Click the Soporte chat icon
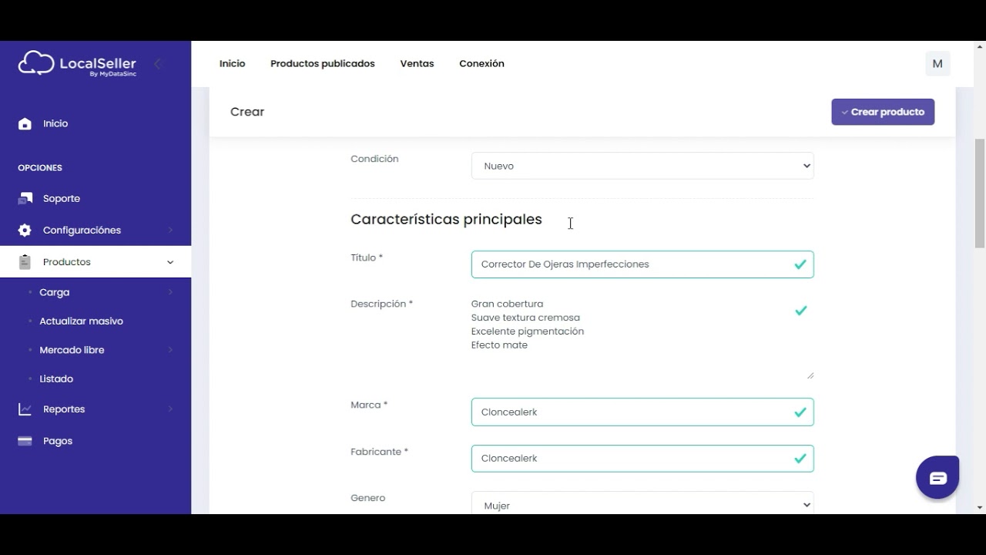Screen dimensions: 986x555 point(25,199)
